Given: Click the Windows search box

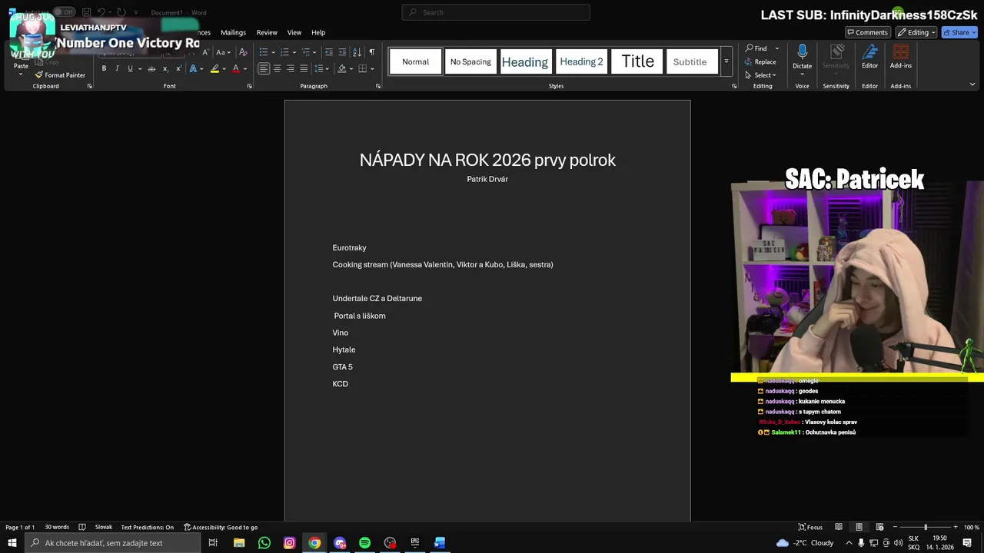Looking at the screenshot, I should [x=112, y=543].
